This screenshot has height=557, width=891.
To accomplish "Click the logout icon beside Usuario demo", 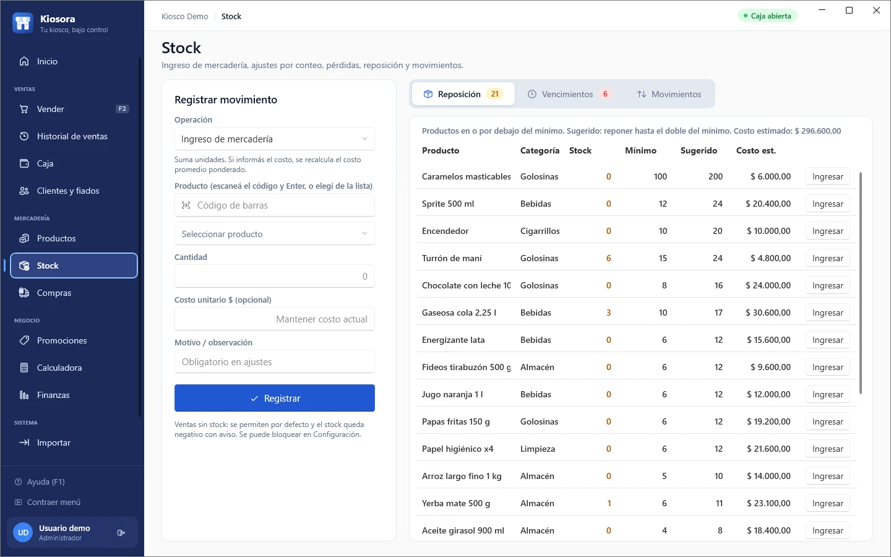I will point(121,532).
